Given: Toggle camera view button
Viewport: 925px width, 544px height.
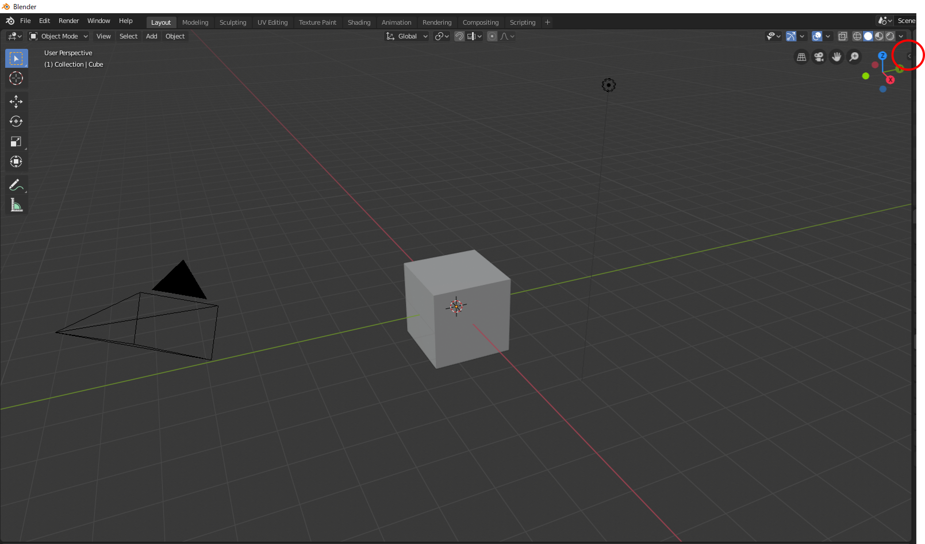Looking at the screenshot, I should point(819,57).
